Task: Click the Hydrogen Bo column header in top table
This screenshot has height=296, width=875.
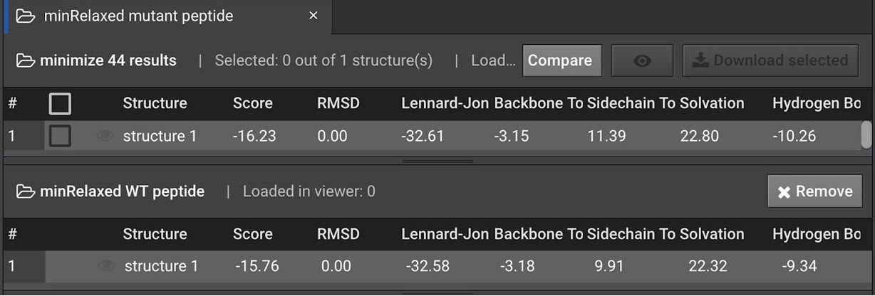Action: (817, 103)
